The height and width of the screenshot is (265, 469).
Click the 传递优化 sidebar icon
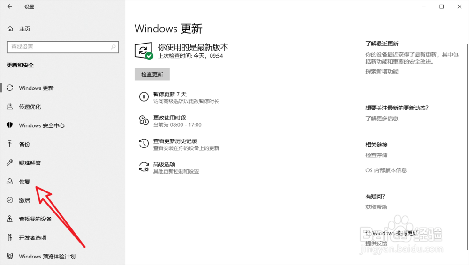10,106
